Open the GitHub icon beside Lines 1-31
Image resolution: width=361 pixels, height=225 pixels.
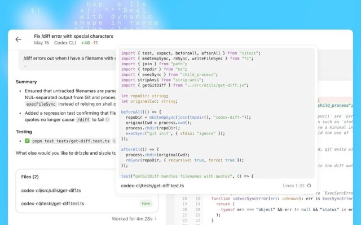(x=309, y=186)
